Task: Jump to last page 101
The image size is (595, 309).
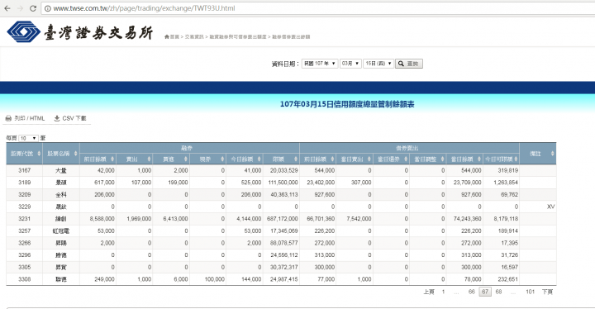Action: (530, 292)
